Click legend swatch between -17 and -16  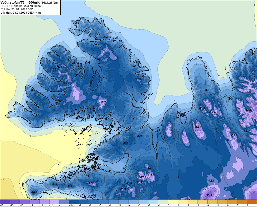(5, 202)
